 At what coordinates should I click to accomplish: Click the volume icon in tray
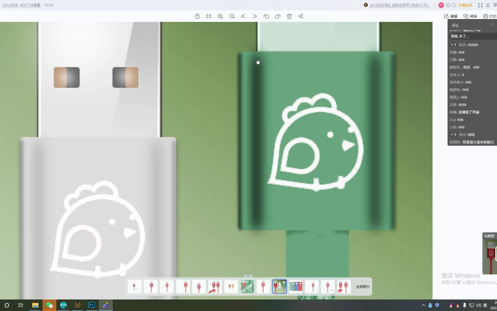coord(478,305)
